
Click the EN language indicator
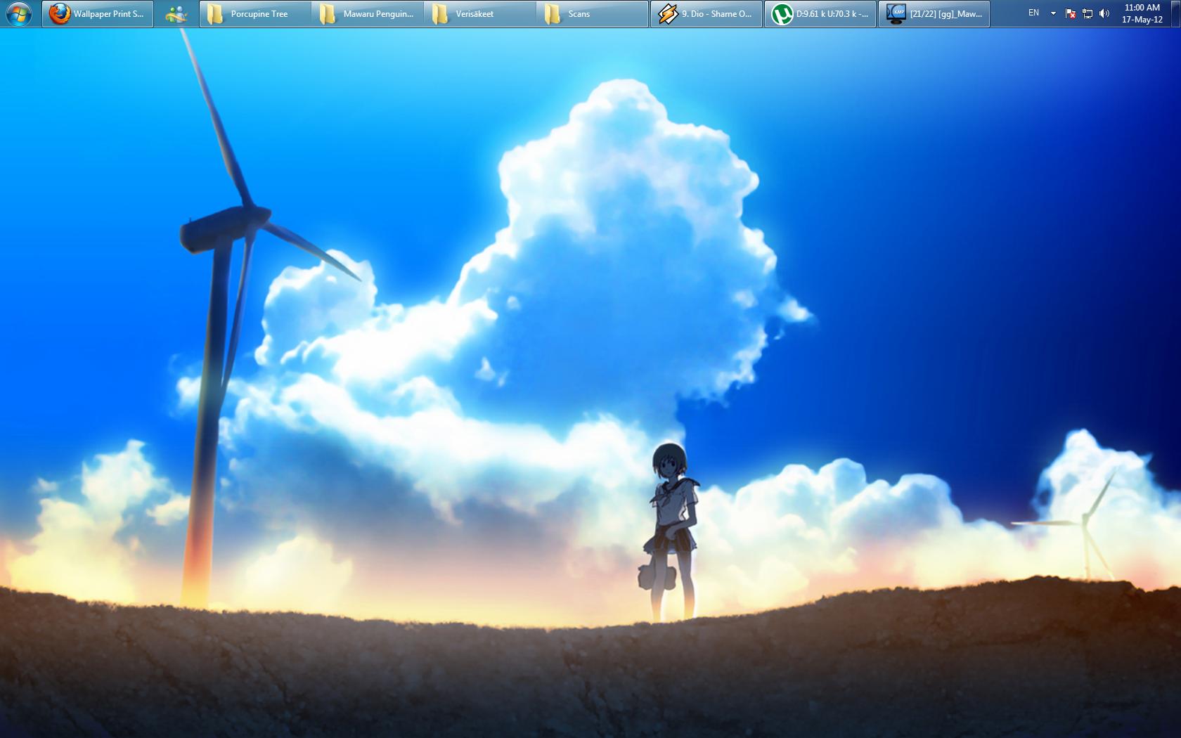[1033, 13]
